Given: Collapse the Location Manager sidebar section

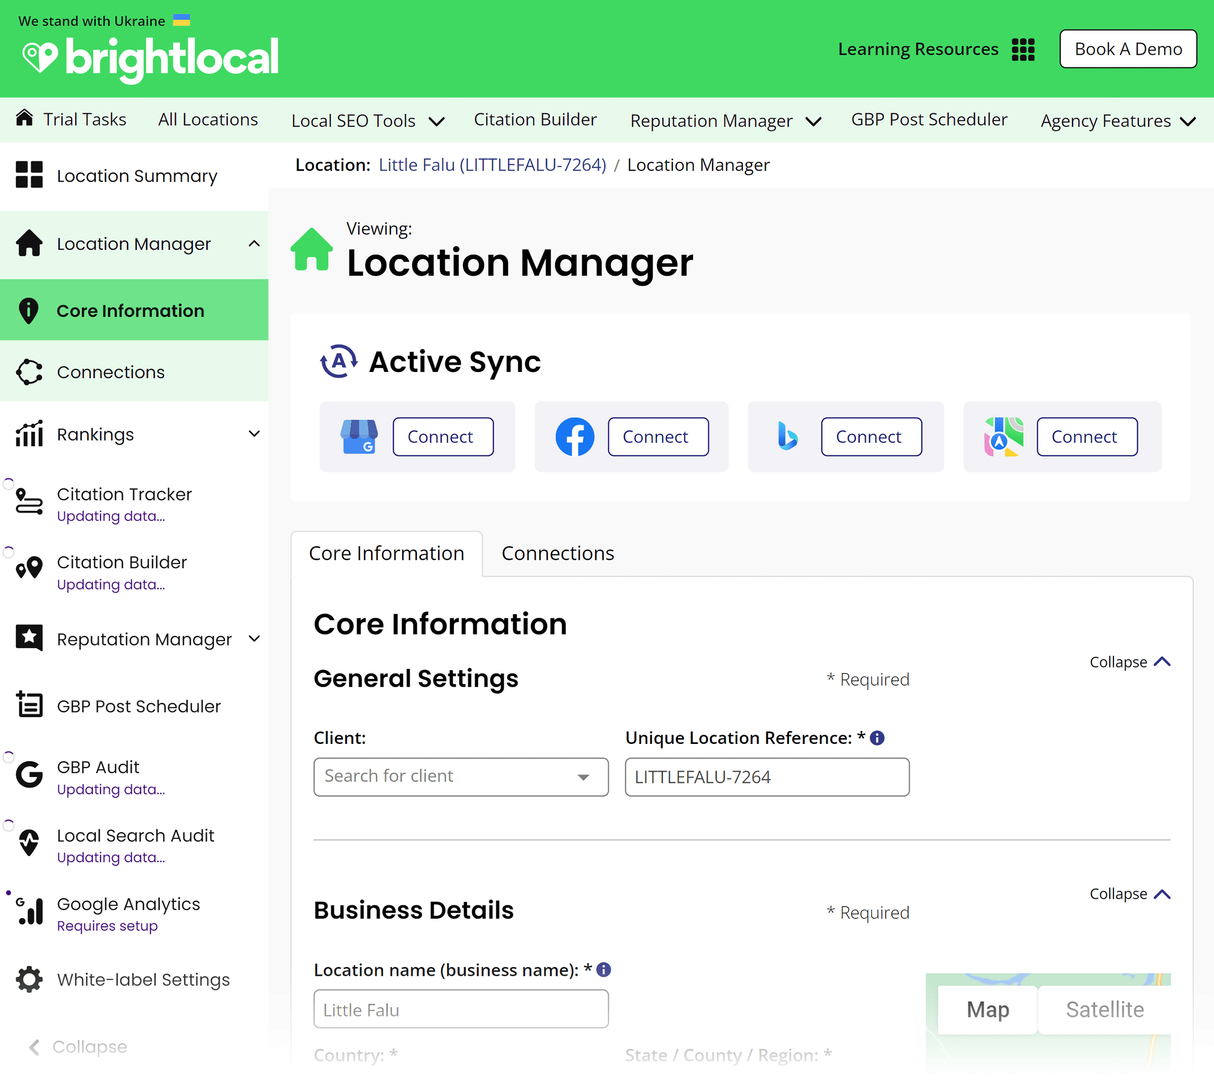Looking at the screenshot, I should point(254,244).
